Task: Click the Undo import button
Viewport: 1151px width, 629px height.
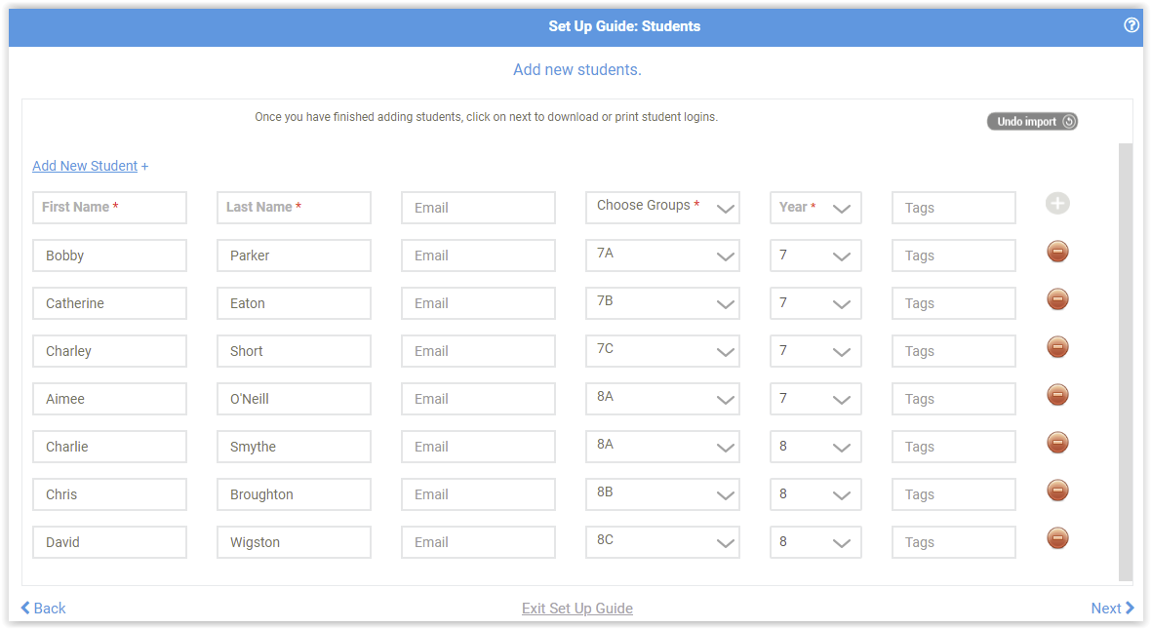Action: tap(1032, 122)
